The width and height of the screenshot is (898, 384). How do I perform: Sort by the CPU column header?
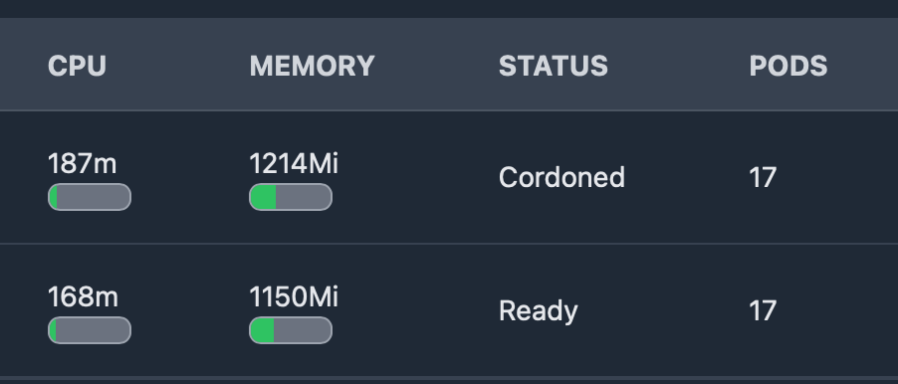pos(77,66)
